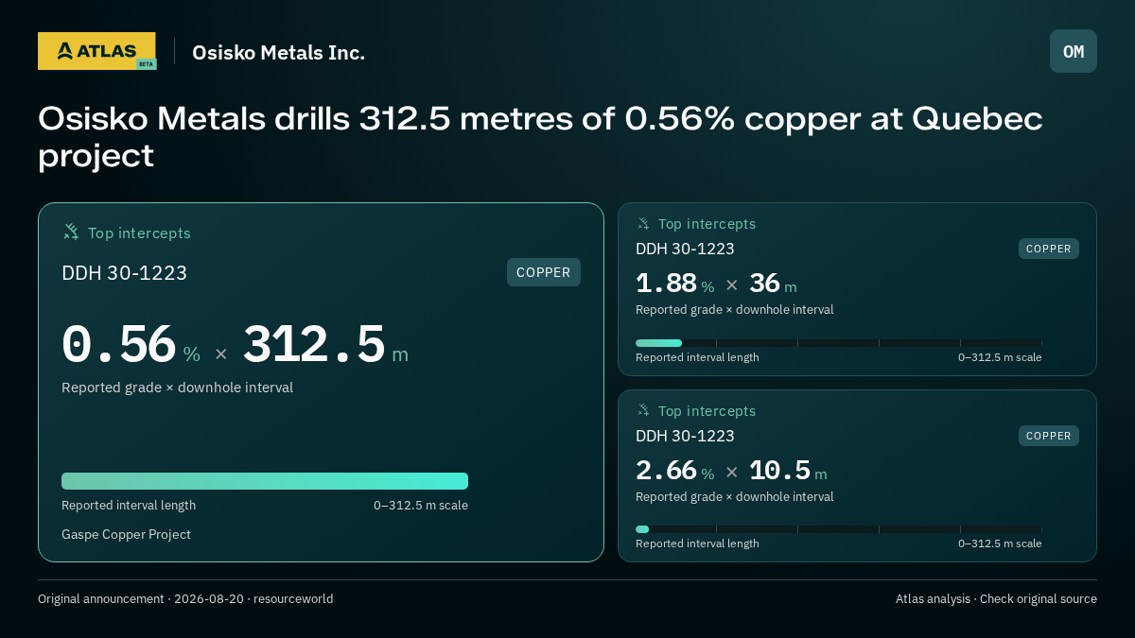Screen dimensions: 1135x638
Task: Click the 2.66 % grade value
Action: coord(675,471)
